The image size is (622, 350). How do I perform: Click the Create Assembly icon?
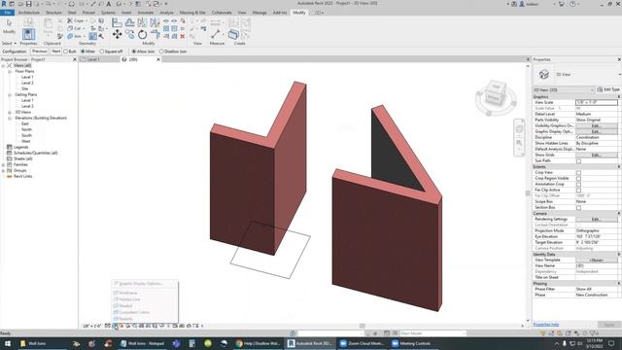click(233, 34)
